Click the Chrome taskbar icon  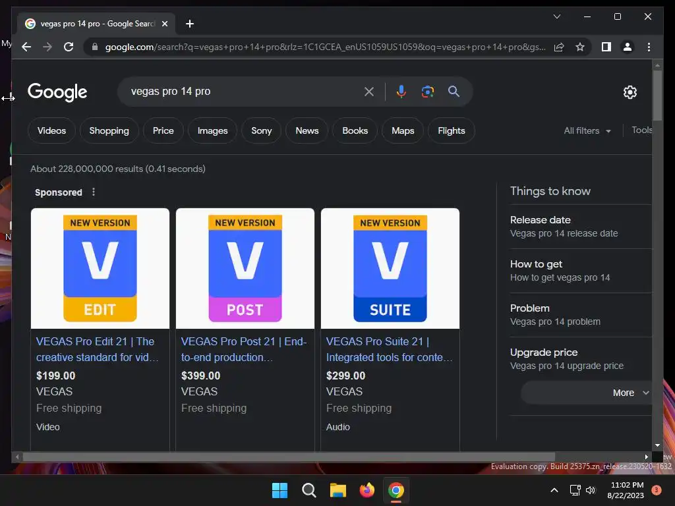click(x=396, y=490)
